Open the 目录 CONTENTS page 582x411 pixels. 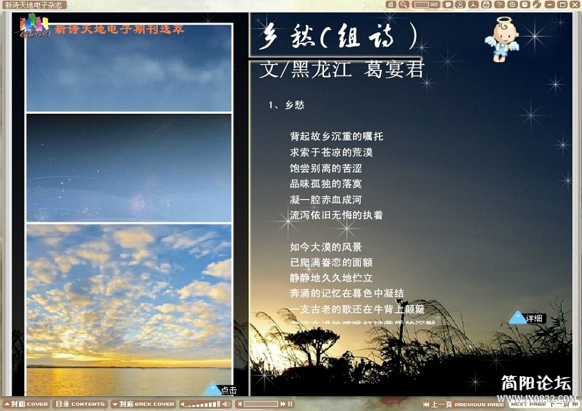80,404
